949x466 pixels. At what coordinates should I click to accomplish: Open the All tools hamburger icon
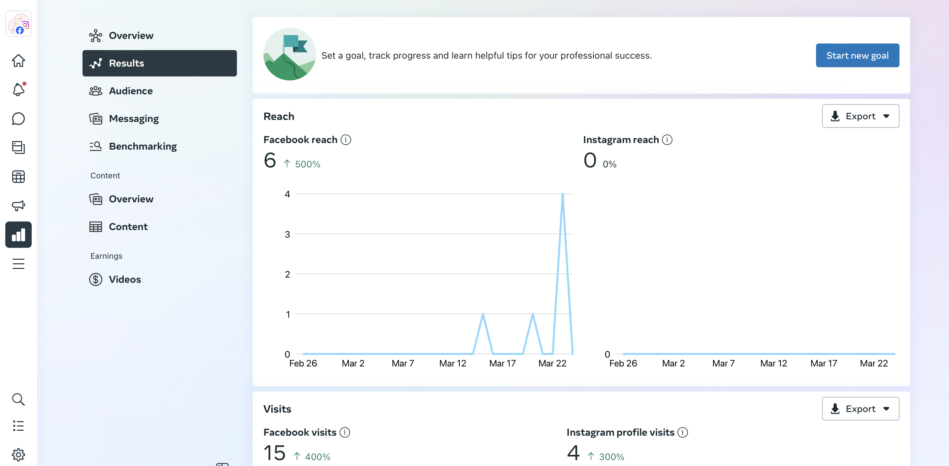(x=18, y=264)
